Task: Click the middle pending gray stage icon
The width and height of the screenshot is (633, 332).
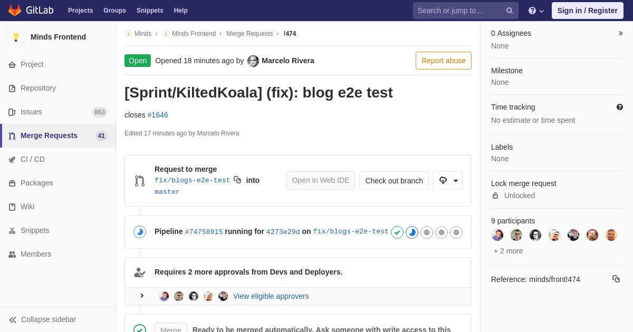Action: pyautogui.click(x=442, y=232)
